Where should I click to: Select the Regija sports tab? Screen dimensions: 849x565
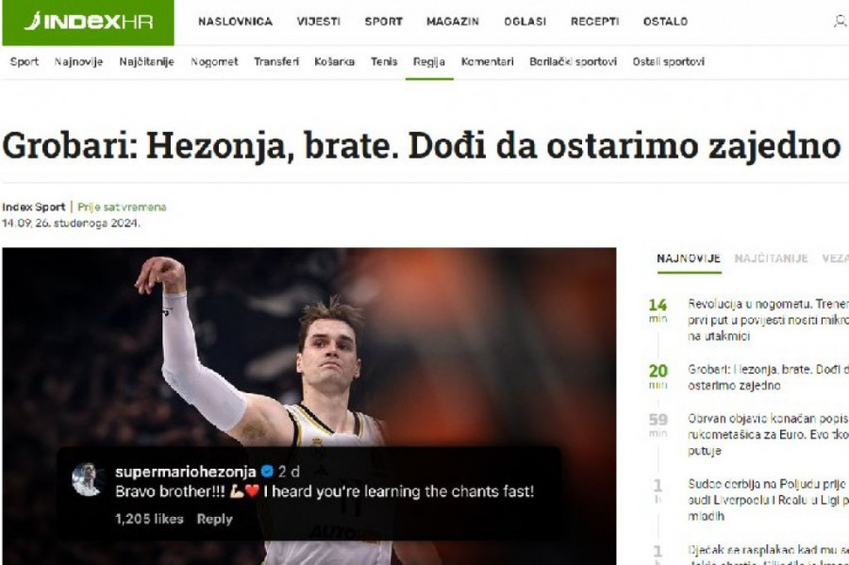click(429, 61)
